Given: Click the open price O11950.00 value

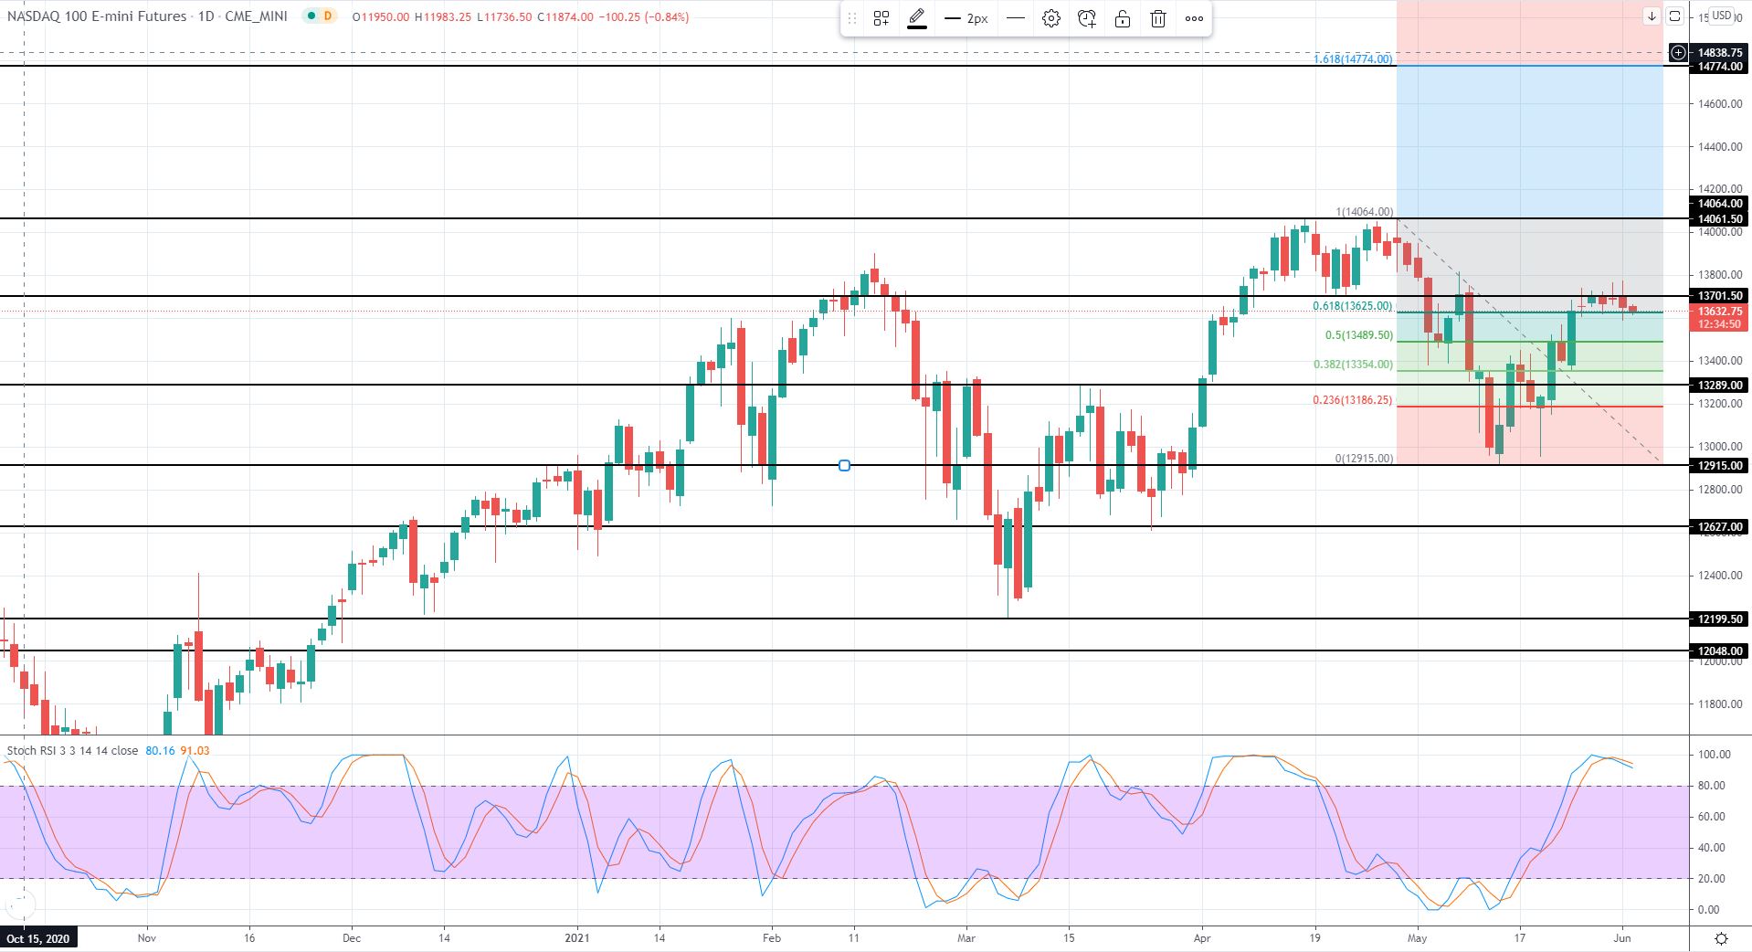Looking at the screenshot, I should 381,16.
